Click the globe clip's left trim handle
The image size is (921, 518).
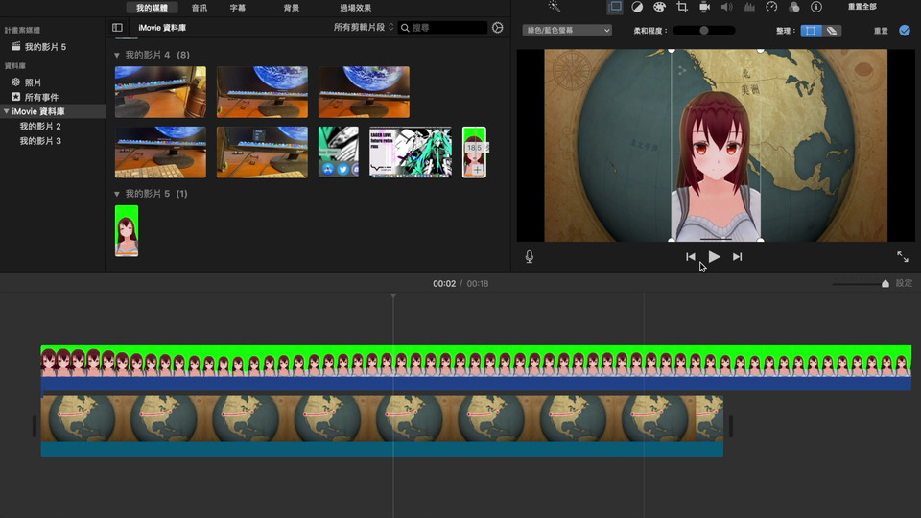coord(35,426)
